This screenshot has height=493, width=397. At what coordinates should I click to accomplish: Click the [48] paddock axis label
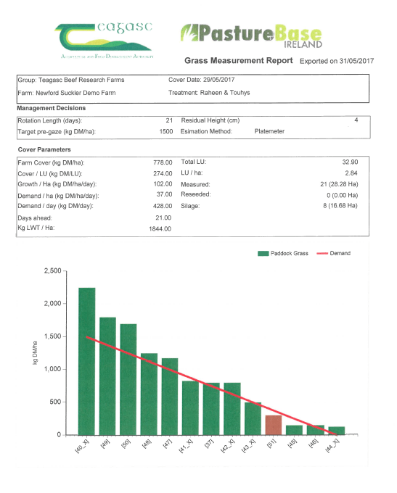pyautogui.click(x=147, y=444)
